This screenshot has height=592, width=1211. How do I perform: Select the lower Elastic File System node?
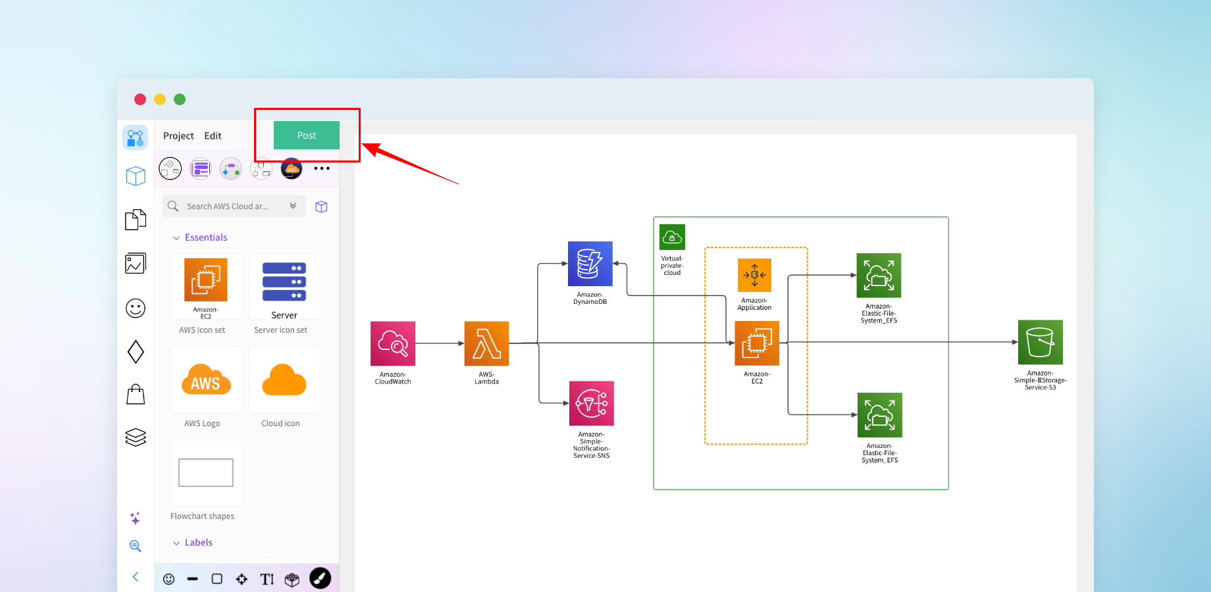tap(880, 415)
